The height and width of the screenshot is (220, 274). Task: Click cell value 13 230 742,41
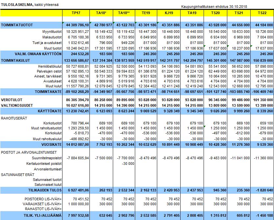click(77, 111)
